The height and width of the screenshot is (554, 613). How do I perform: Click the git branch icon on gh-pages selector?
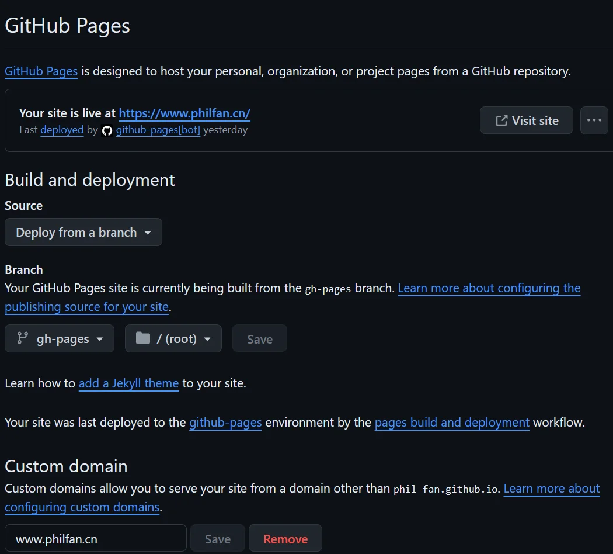pyautogui.click(x=23, y=338)
